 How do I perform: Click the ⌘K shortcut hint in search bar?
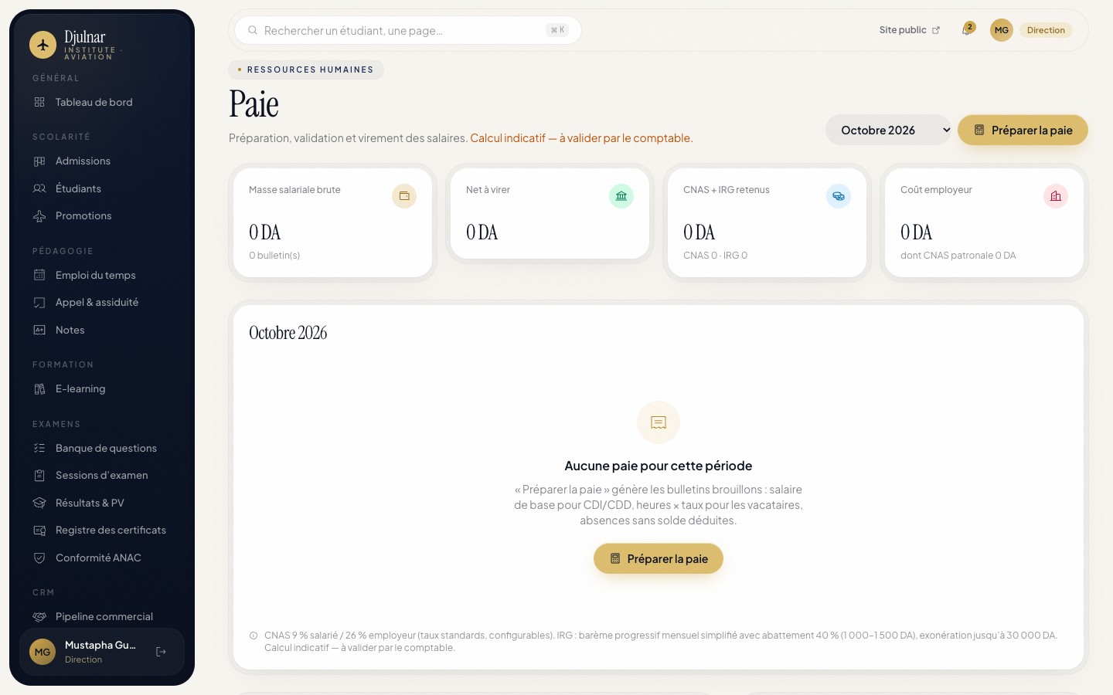click(557, 30)
